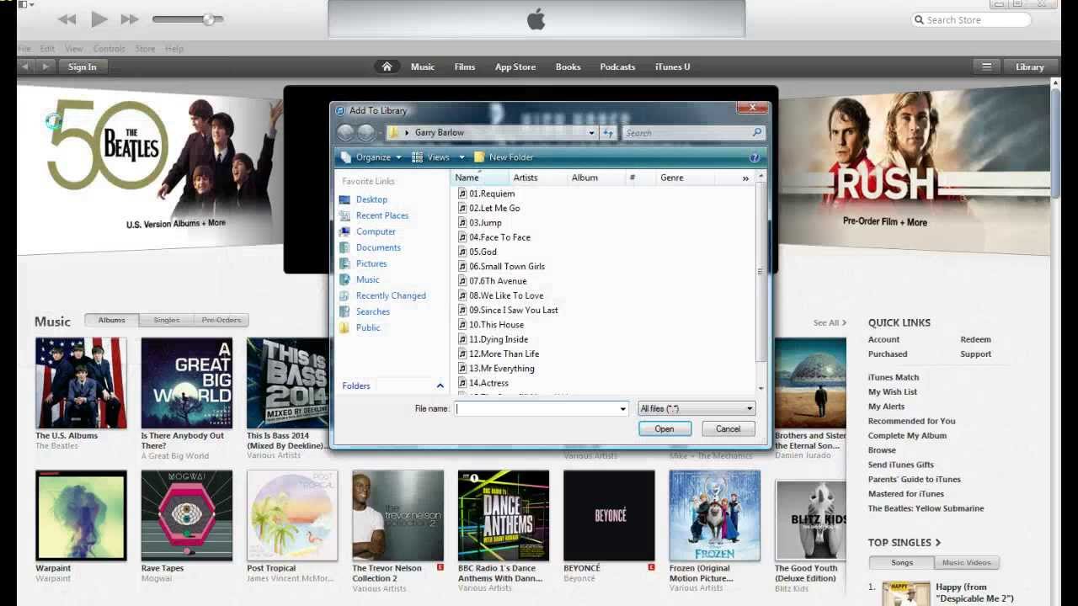
Task: Open My Wish List quick link
Action: coord(893,392)
